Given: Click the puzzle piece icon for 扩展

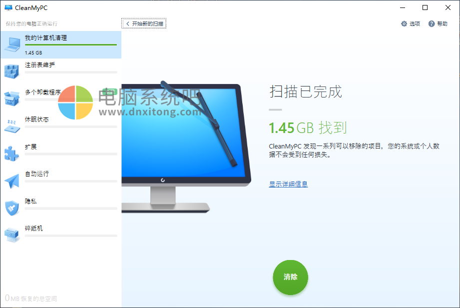Looking at the screenshot, I should [x=11, y=153].
